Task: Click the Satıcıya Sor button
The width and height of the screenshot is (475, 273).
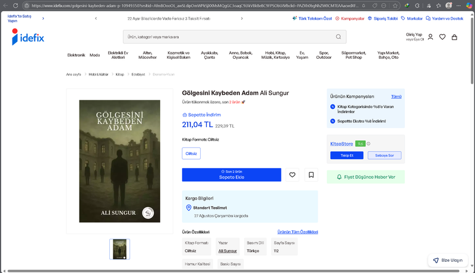Action: [x=384, y=155]
